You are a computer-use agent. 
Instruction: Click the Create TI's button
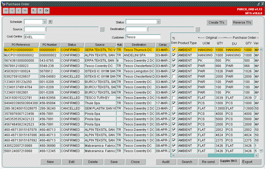(217, 22)
